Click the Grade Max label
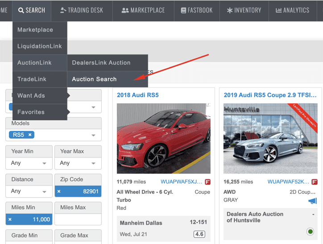323x244 pixels. tap(74, 236)
